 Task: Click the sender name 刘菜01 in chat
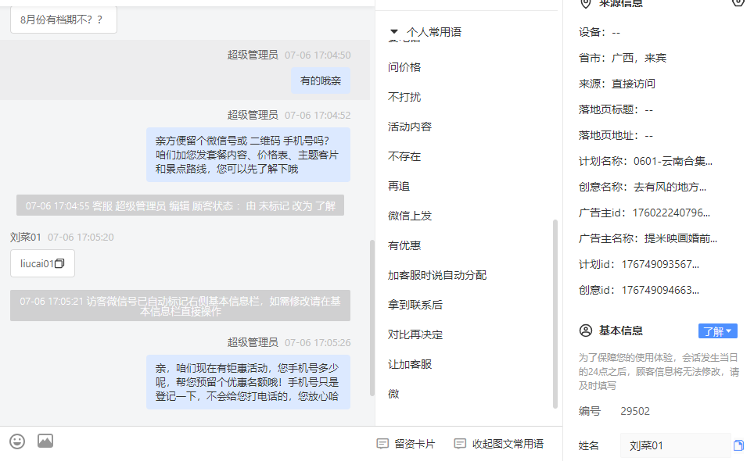click(x=26, y=238)
